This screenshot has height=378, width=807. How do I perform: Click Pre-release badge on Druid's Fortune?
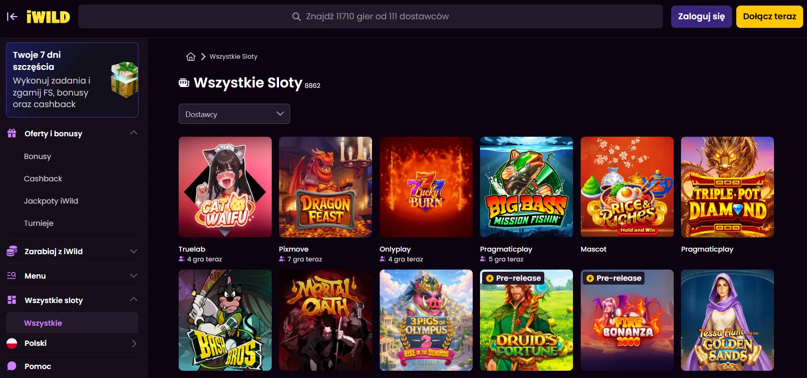(x=513, y=278)
